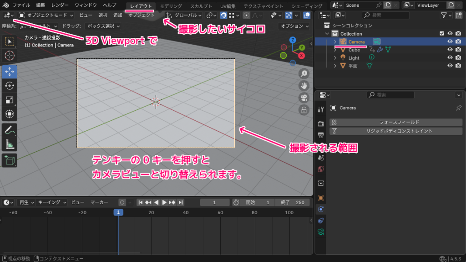
Task: Hide 平面 in viewport with eye icon
Action: (450, 66)
